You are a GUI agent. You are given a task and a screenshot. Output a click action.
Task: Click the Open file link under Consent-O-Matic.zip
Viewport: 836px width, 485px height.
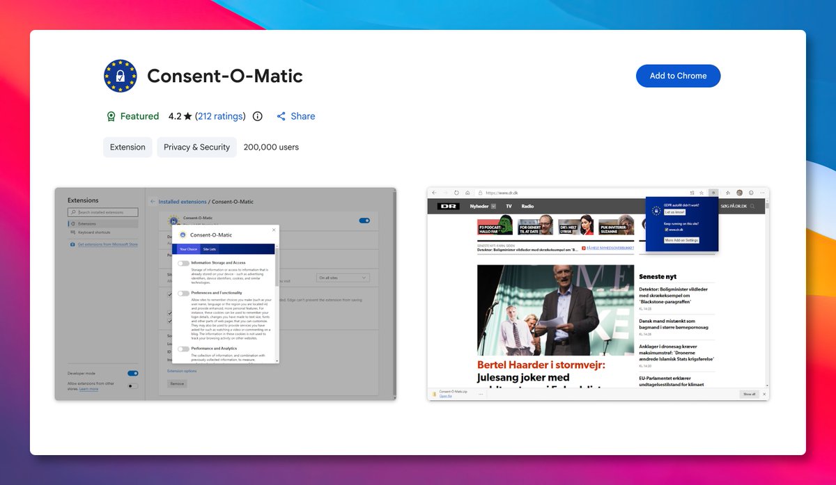coord(446,396)
